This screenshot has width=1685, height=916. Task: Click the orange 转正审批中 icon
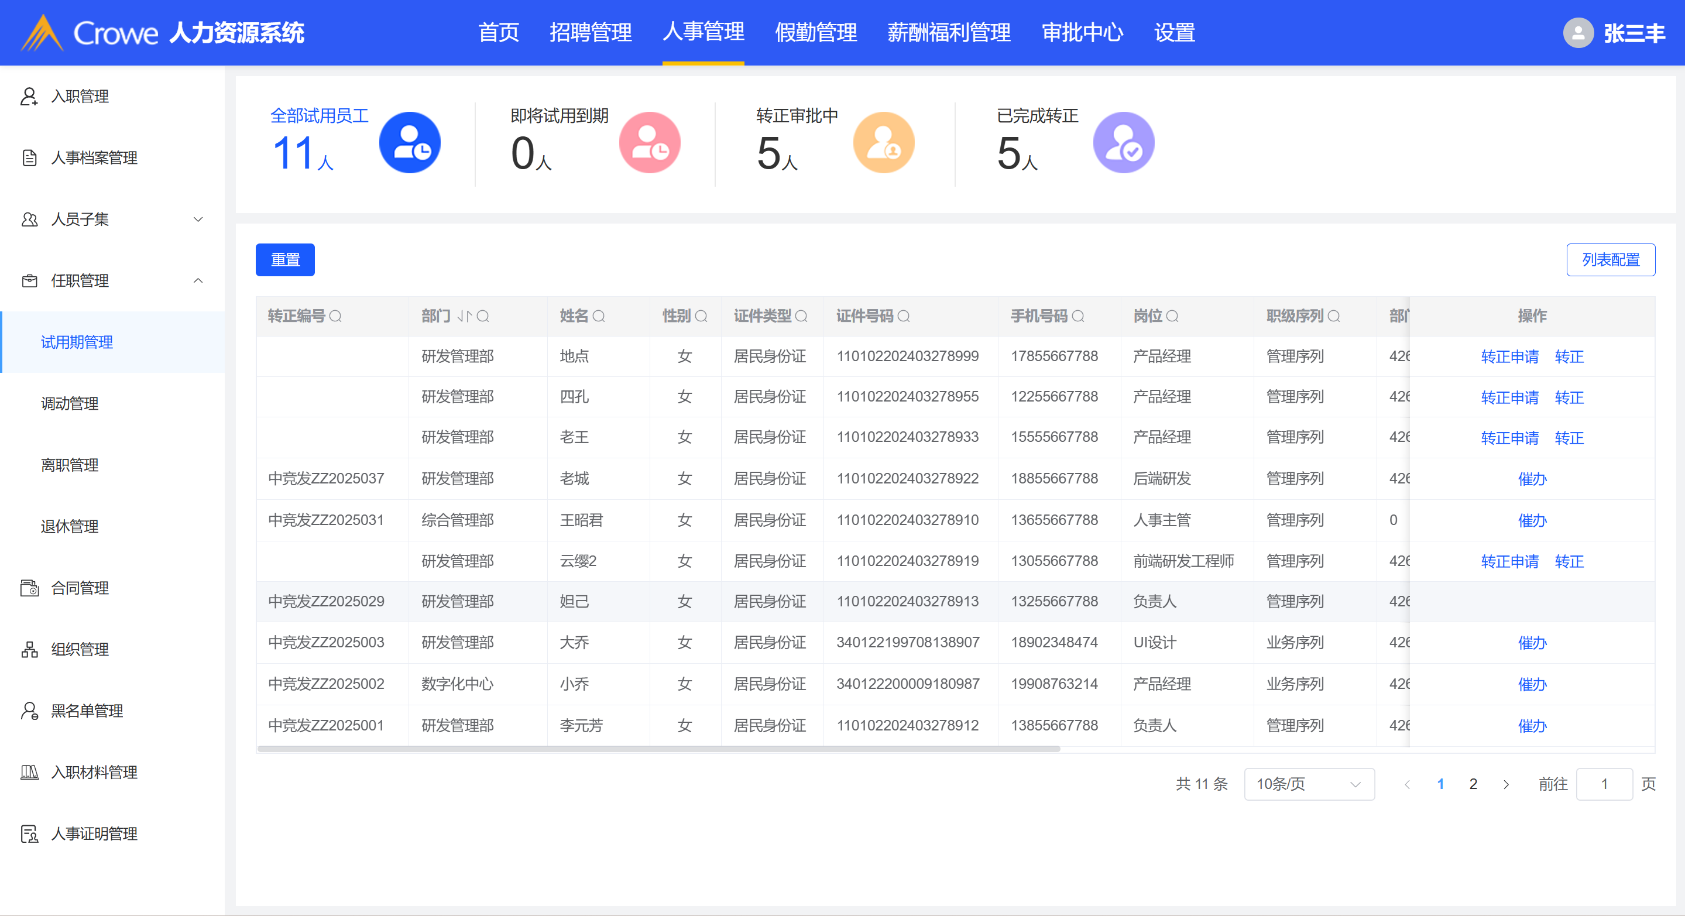tap(883, 143)
